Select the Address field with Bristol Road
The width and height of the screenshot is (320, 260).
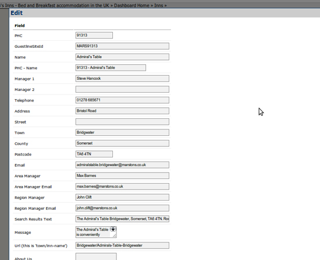coord(122,111)
